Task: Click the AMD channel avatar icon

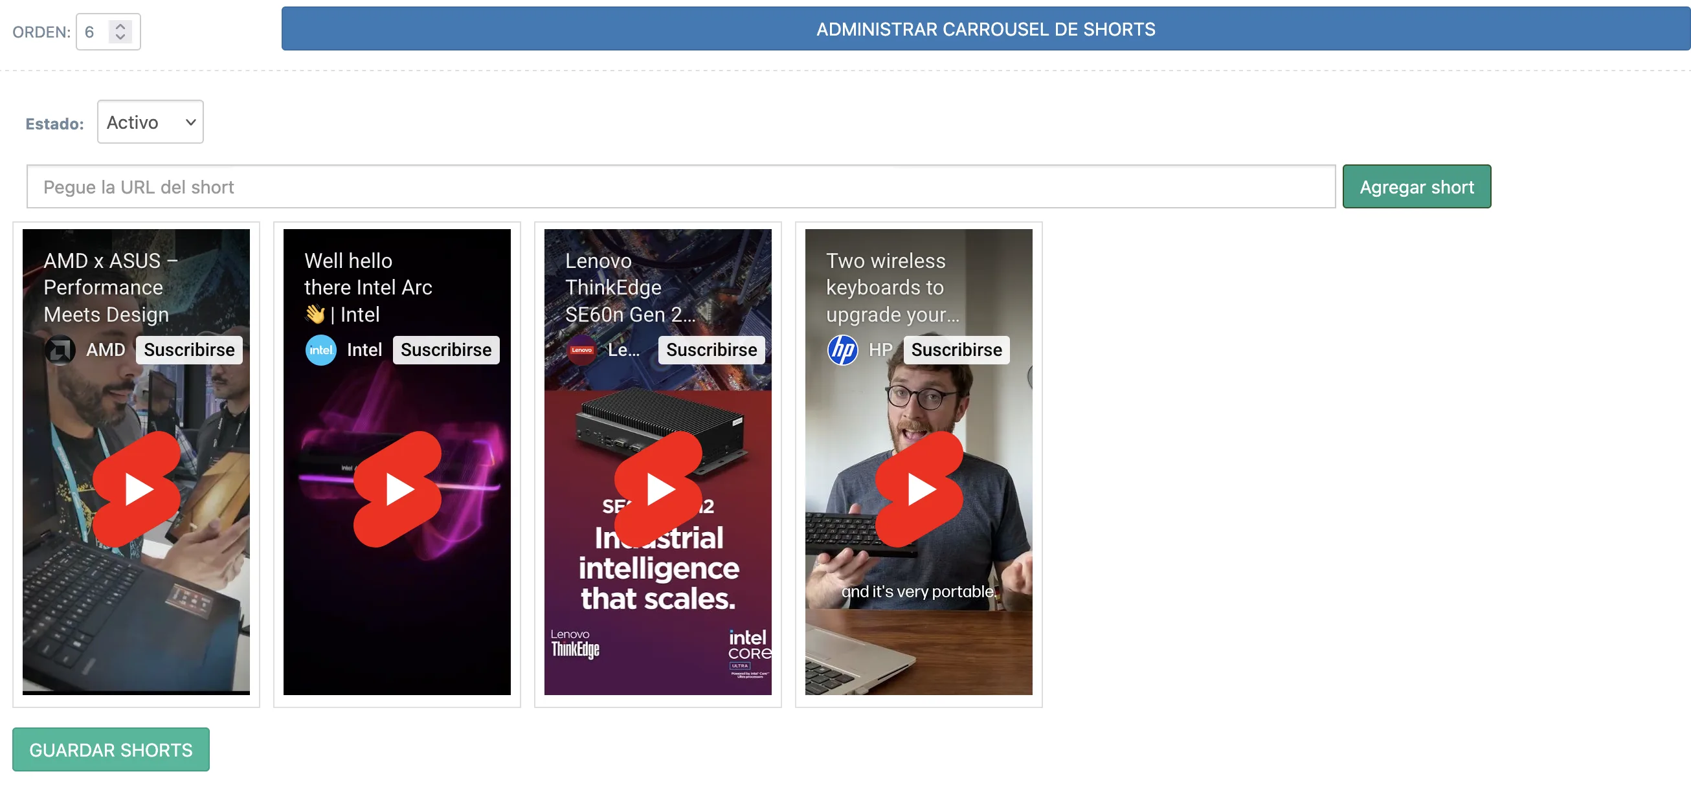Action: coord(60,350)
